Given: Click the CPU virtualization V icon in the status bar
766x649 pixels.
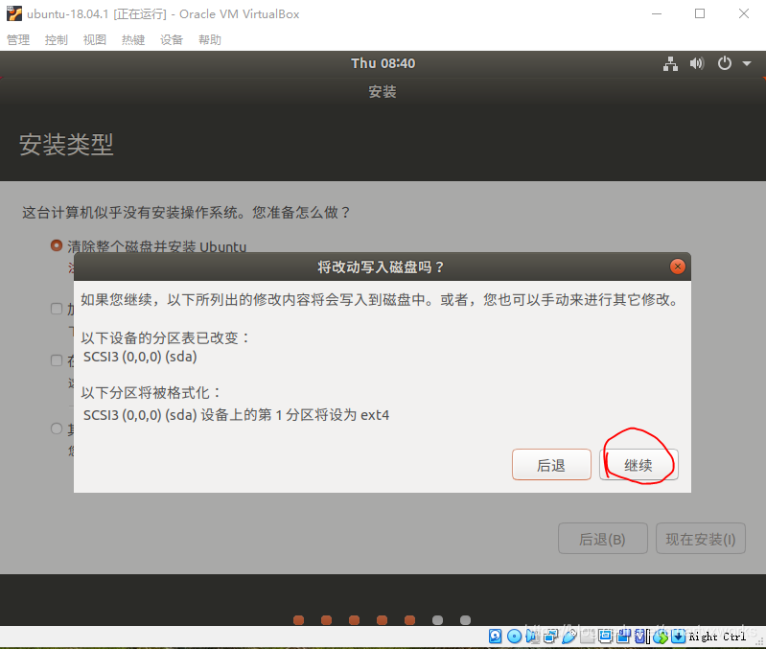Looking at the screenshot, I should pyautogui.click(x=640, y=636).
